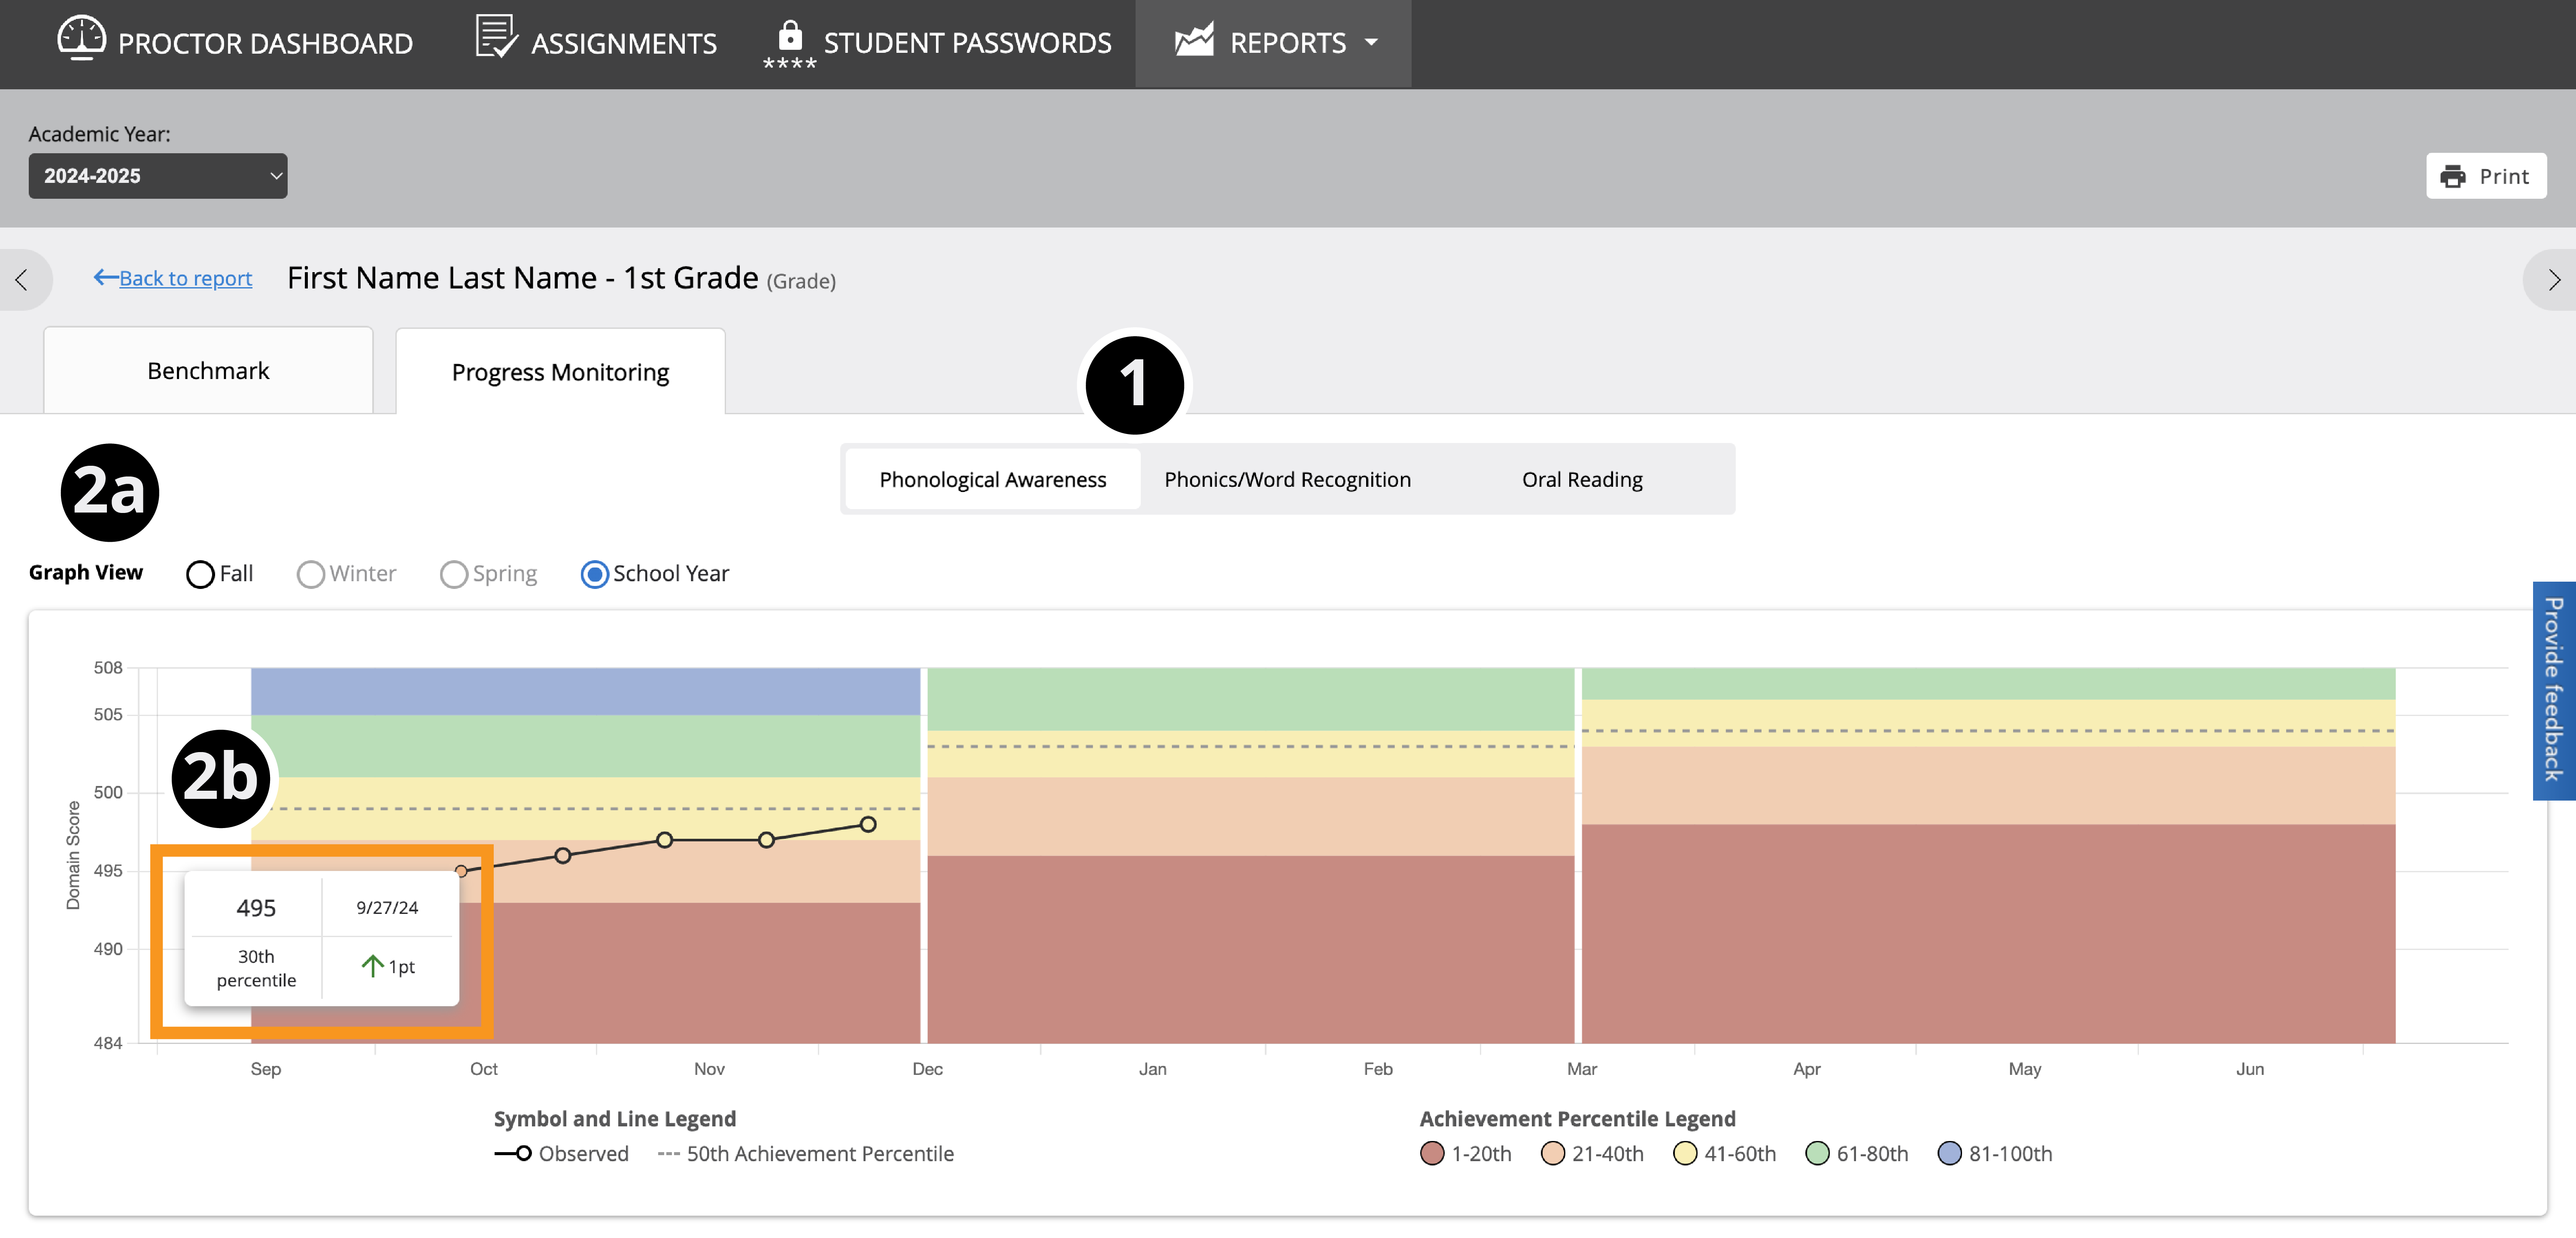Click the Reports chart icon

1194,40
